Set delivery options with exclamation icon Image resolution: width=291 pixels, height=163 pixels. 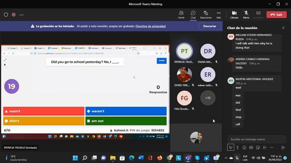click(x=237, y=148)
